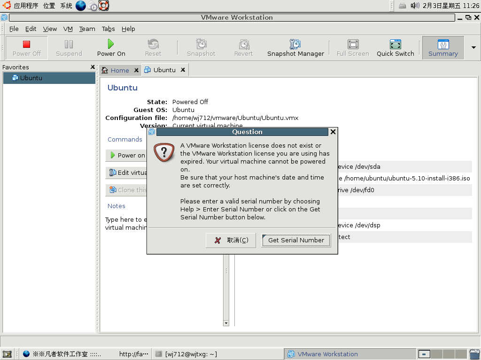Screen dimensions: 481x360
Task: Close the Ubuntu tab
Action: pyautogui.click(x=183, y=70)
